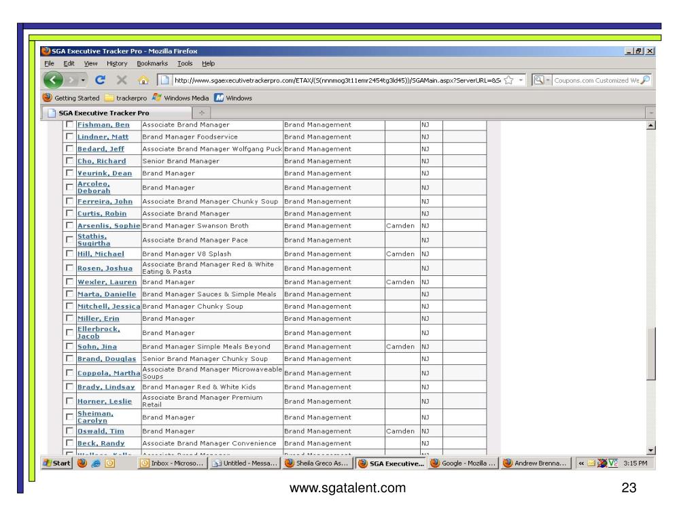Click the Internet Explorer quick launch icon
Image resolution: width=696 pixels, height=522 pixels.
point(96,463)
